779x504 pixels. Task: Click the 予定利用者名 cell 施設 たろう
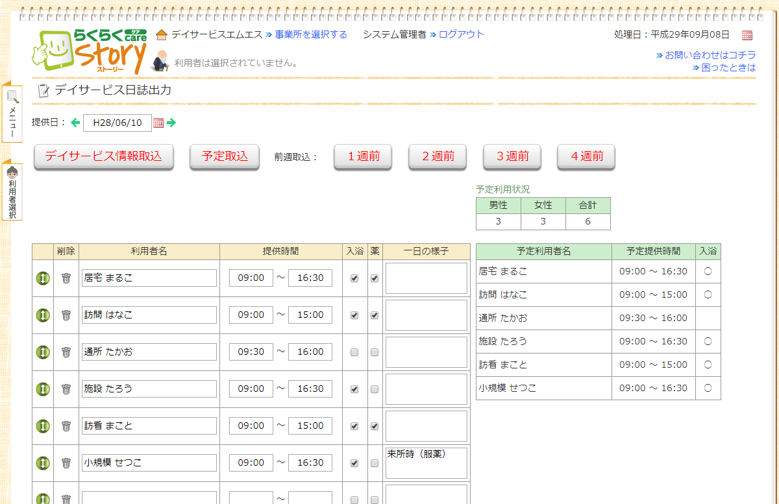coord(544,342)
